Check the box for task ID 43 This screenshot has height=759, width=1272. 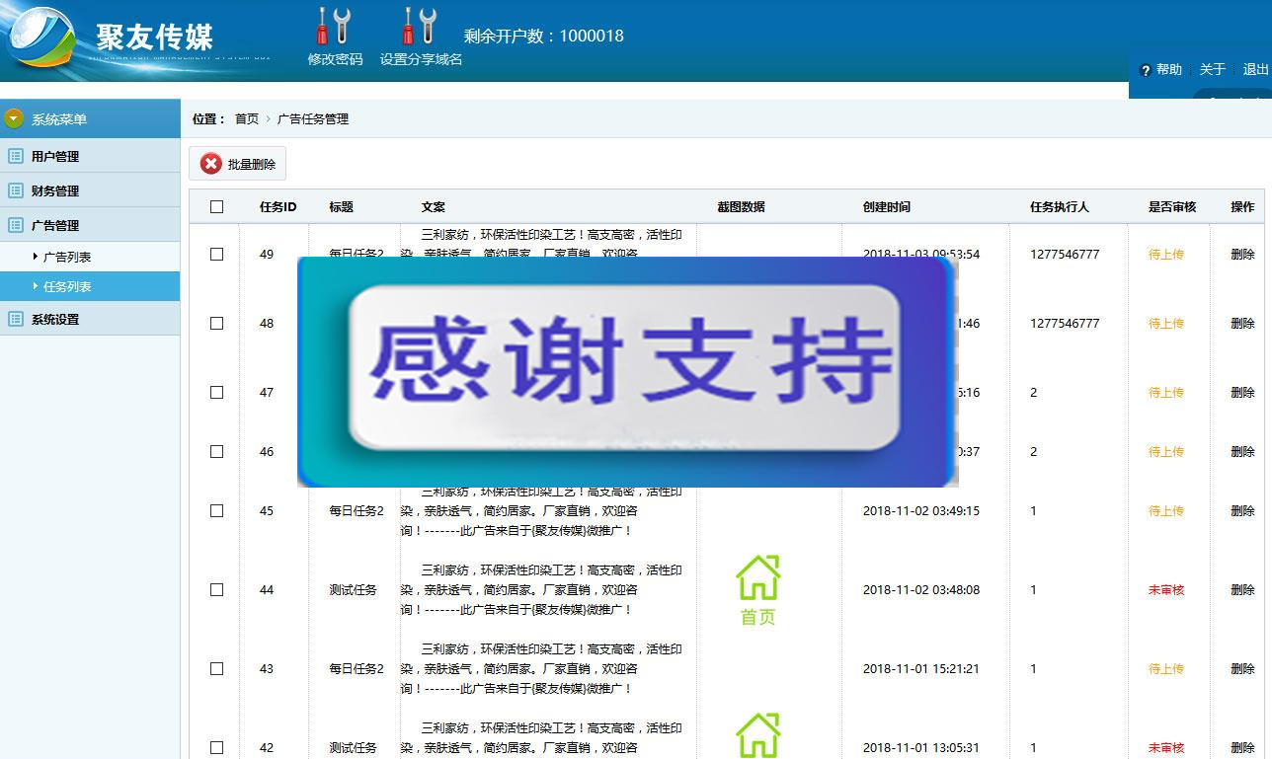217,668
